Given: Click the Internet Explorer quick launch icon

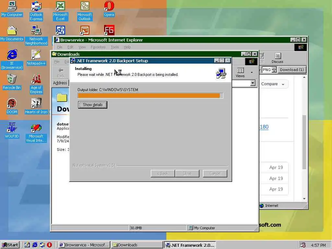Looking at the screenshot, I should click(x=35, y=245).
